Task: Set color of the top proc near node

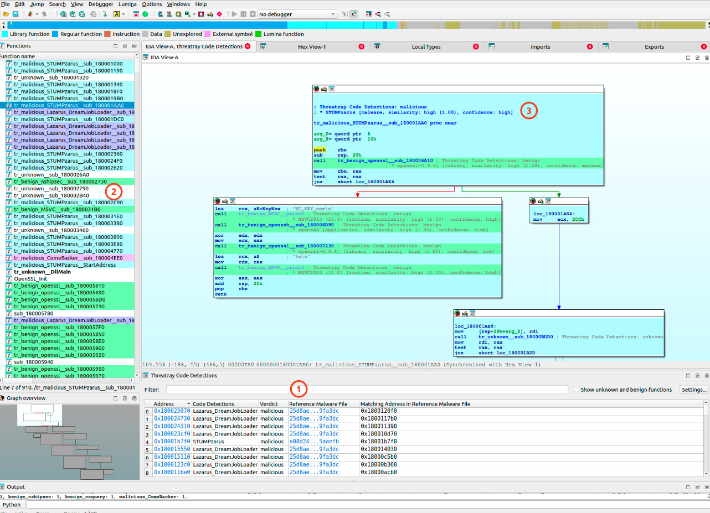Action: (316, 89)
